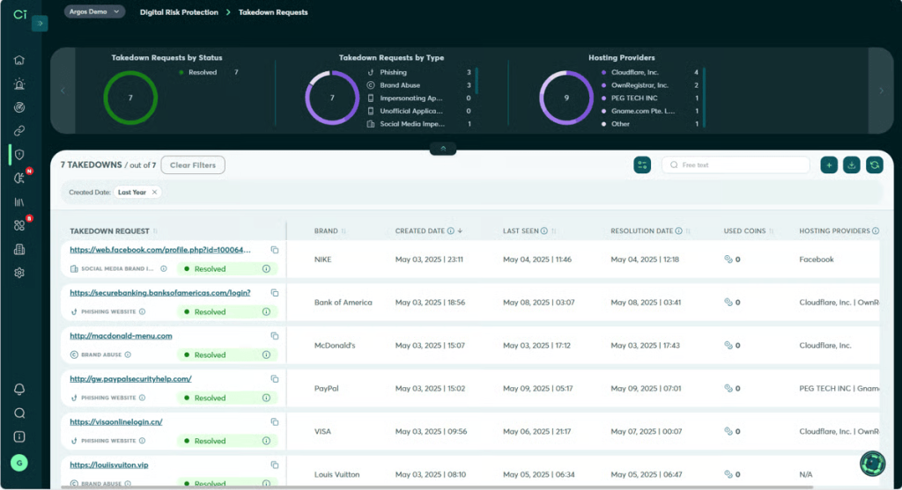The image size is (902, 490).
Task: Copy the louiisvuiton.vip URL
Action: [x=275, y=465]
